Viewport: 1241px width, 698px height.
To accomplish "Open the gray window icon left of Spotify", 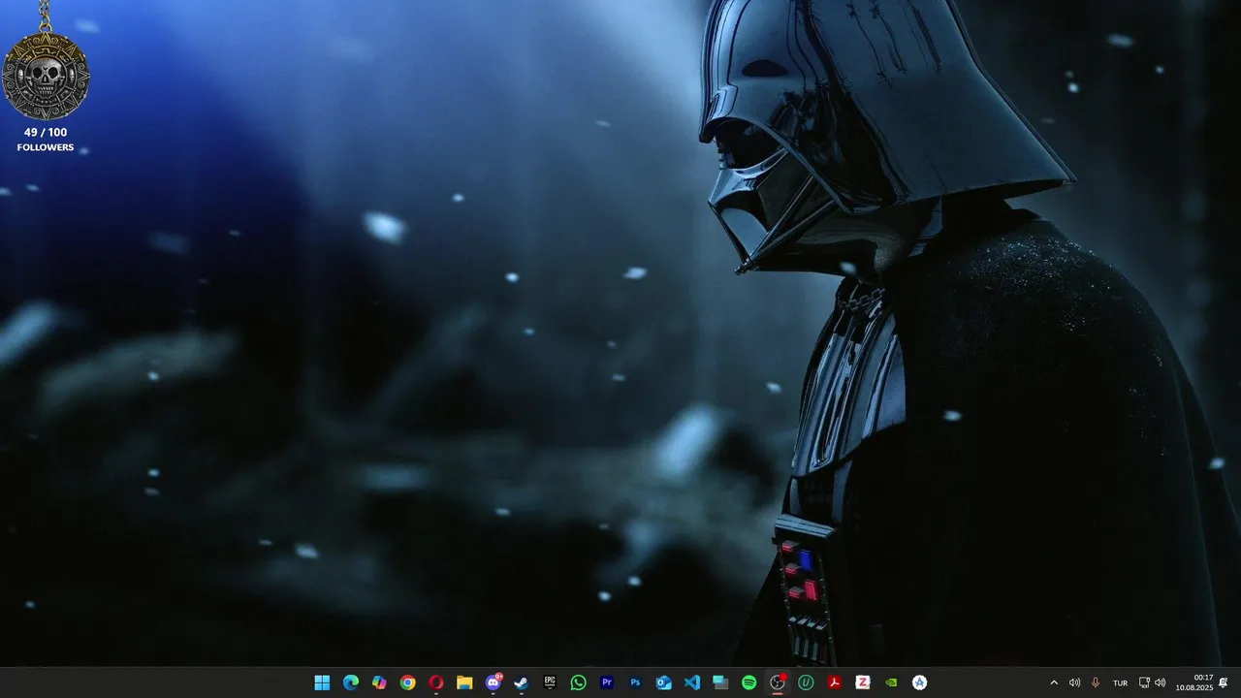I will point(720,682).
